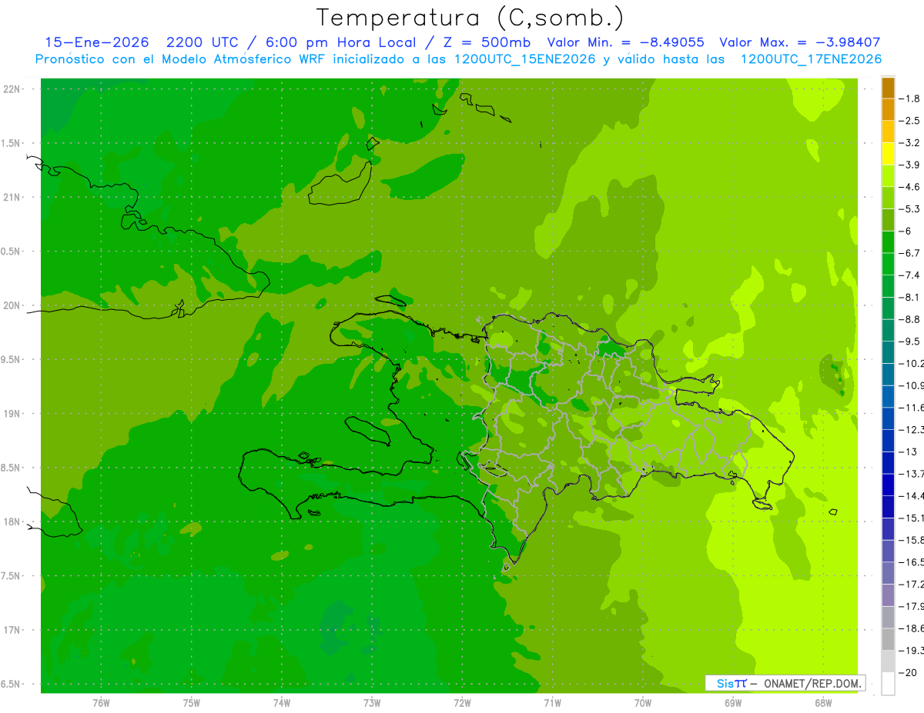Viewport: 924px width, 713px height.
Task: Click the -20 colorbar label
Action: click(x=909, y=673)
